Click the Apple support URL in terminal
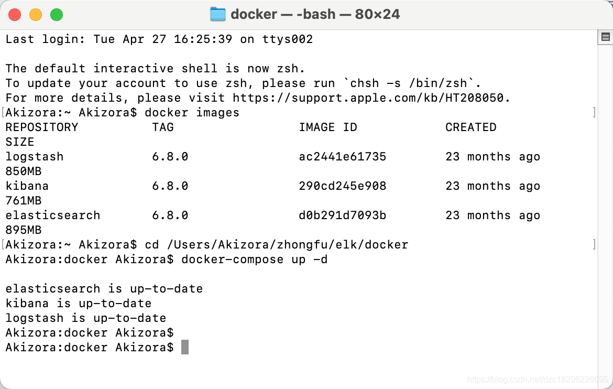Image resolution: width=613 pixels, height=389 pixels. coord(368,98)
